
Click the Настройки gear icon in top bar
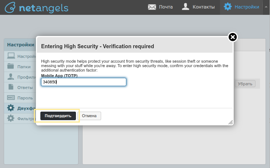(x=228, y=7)
